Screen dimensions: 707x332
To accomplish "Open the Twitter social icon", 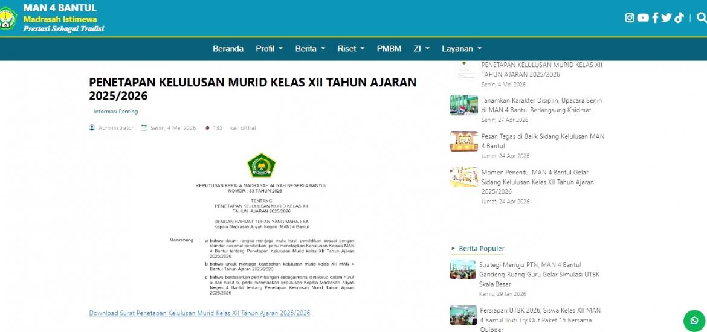I will [667, 18].
